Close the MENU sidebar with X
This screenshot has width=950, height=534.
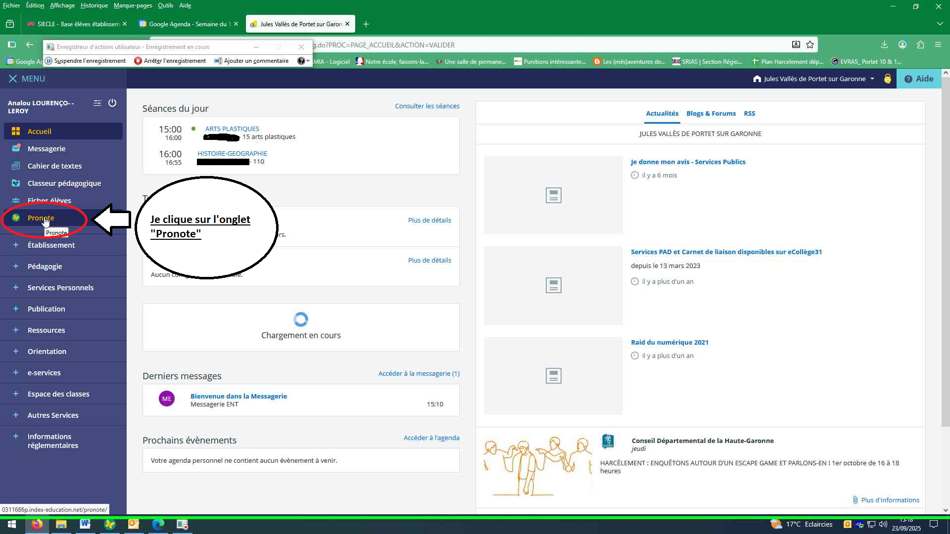pyautogui.click(x=13, y=79)
